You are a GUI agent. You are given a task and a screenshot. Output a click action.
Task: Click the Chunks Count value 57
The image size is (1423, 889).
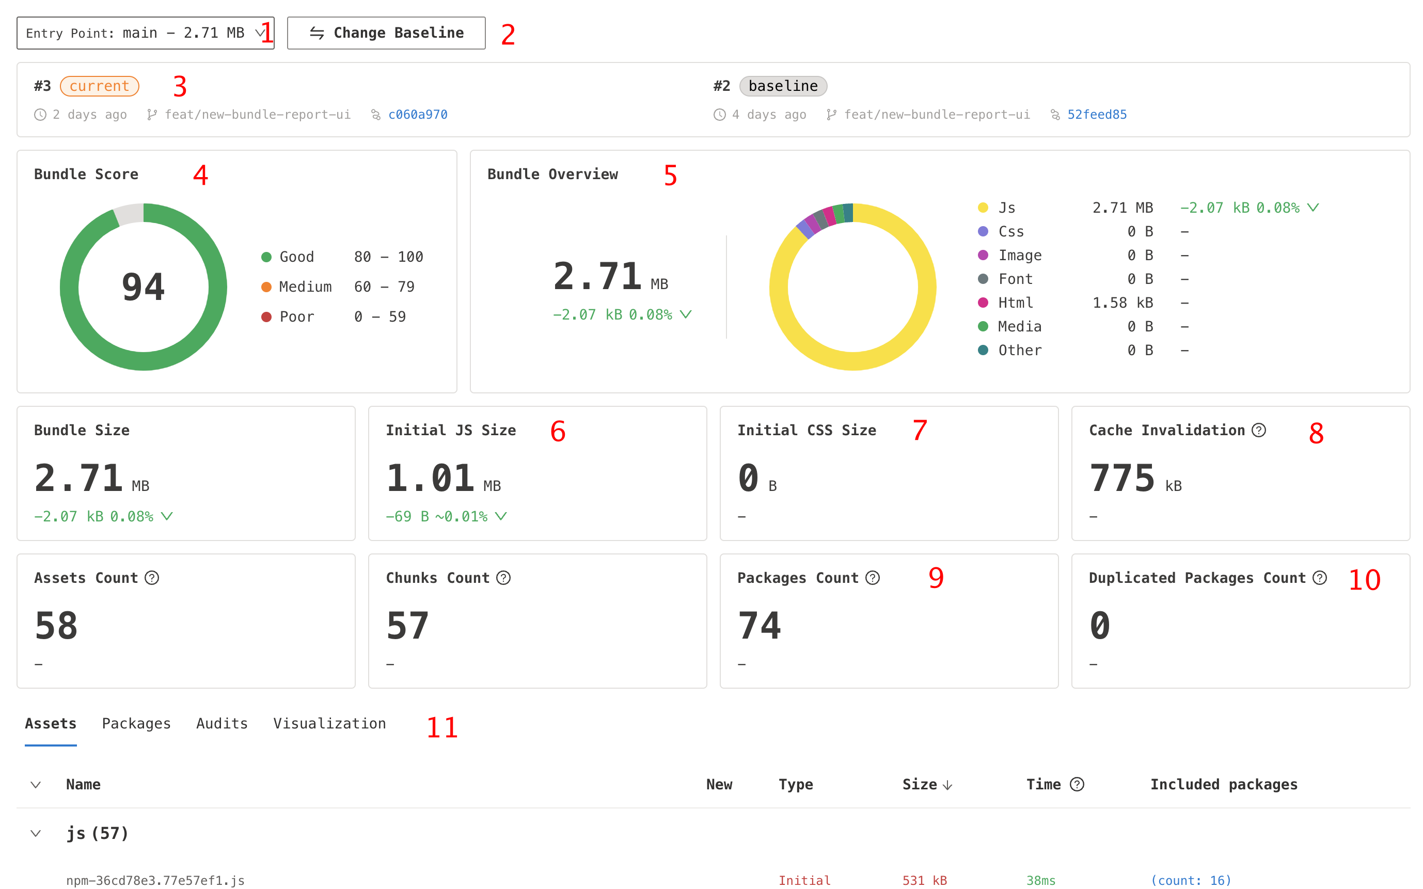[407, 626]
